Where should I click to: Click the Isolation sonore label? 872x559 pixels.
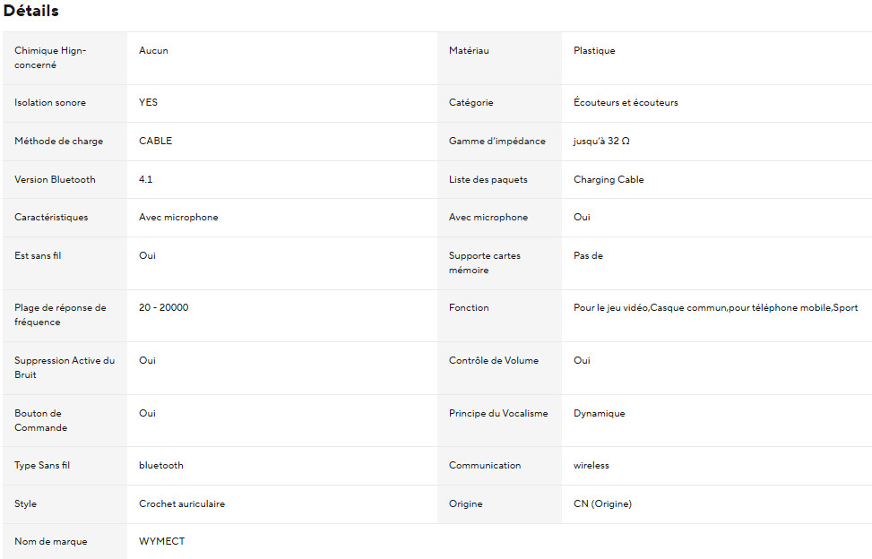[50, 103]
